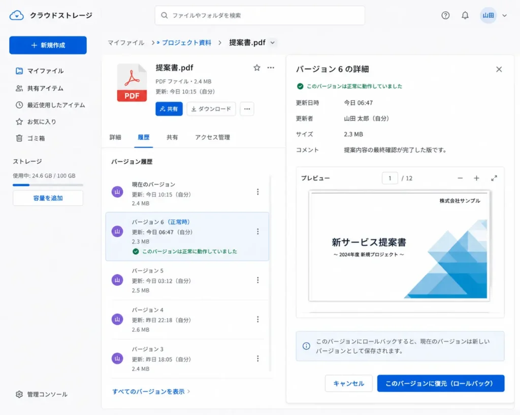Click avatar on 現在のバージョン row
The image size is (520, 415).
coord(117,192)
